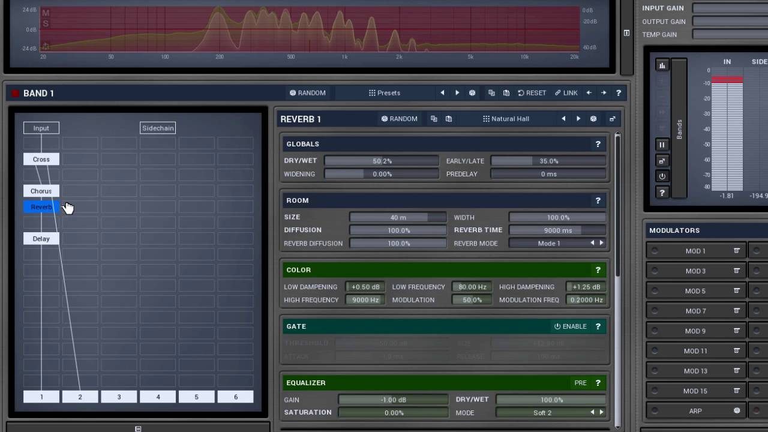The image size is (768, 432).
Task: Paste Band 1 settings icon
Action: pos(506,93)
